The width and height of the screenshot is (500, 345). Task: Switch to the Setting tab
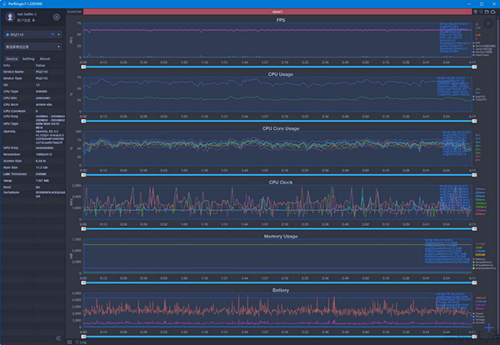tap(28, 59)
